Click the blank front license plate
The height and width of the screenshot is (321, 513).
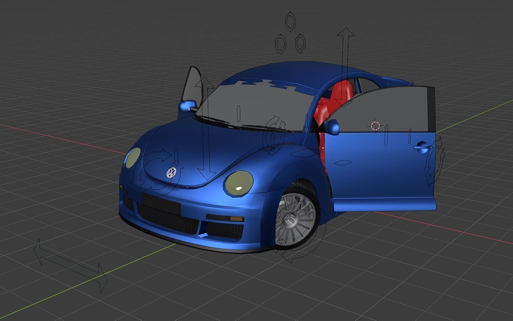(161, 204)
